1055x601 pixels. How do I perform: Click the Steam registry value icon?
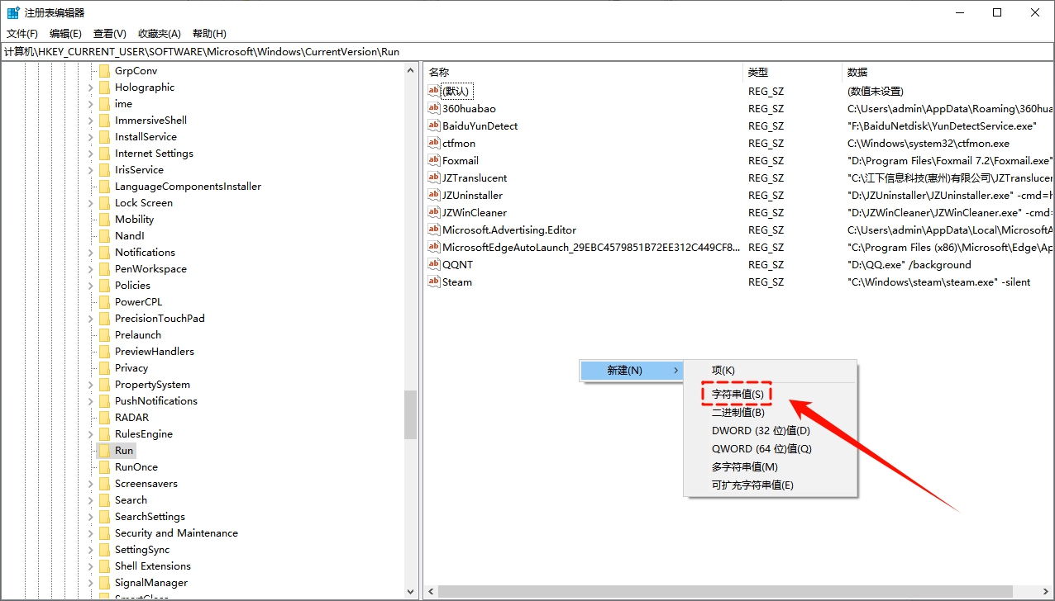(x=434, y=282)
